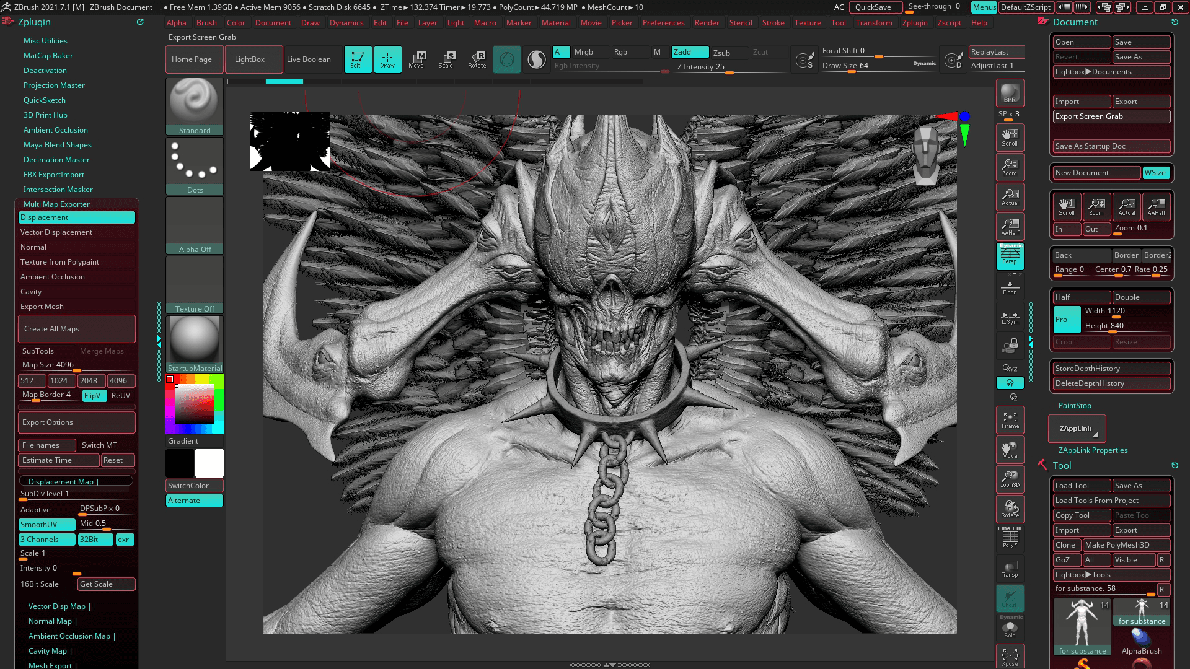Click the Zoom3D icon
The image size is (1190, 669).
coord(1010,479)
